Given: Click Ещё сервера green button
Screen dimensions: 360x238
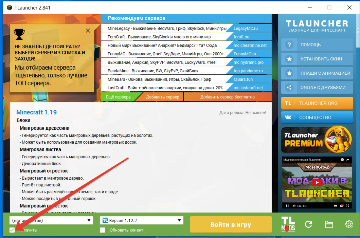Looking at the screenshot, I should [118, 97].
